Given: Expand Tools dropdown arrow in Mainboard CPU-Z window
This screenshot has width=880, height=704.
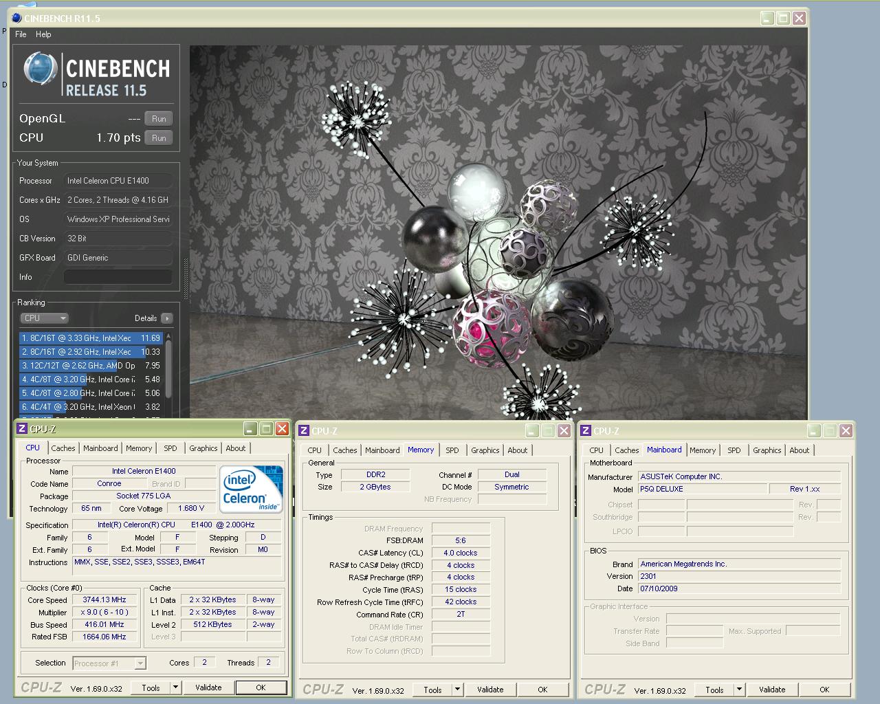Looking at the screenshot, I should pos(739,690).
